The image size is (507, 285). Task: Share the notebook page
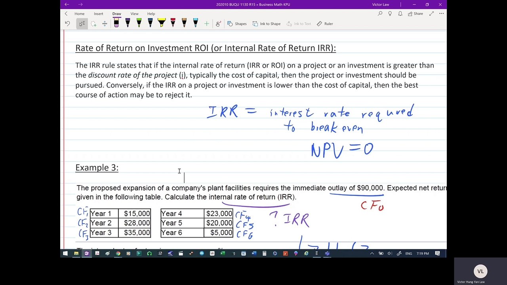point(415,13)
